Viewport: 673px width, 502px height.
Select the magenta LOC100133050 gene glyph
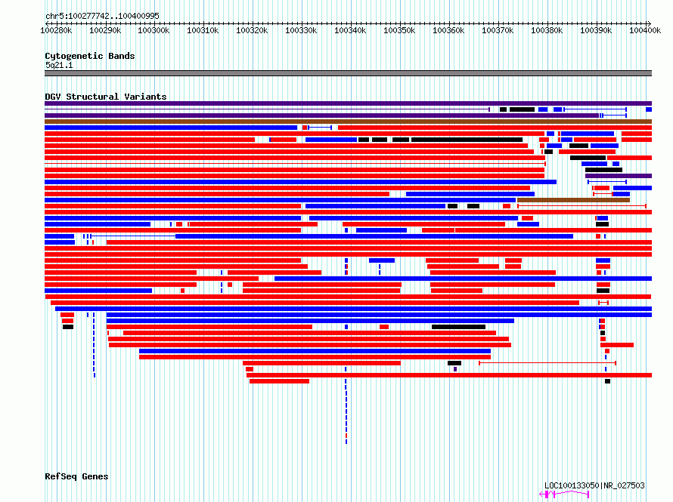click(x=564, y=494)
